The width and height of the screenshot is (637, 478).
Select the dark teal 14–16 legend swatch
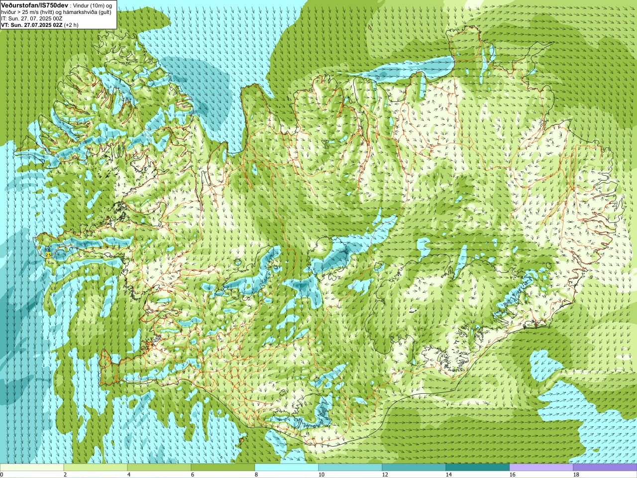coord(478,468)
